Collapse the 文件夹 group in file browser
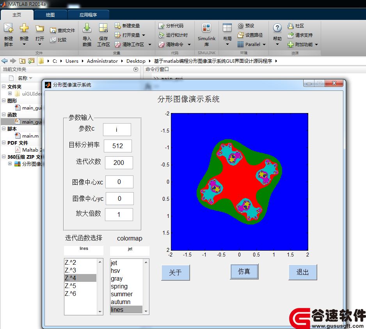 click(4, 86)
